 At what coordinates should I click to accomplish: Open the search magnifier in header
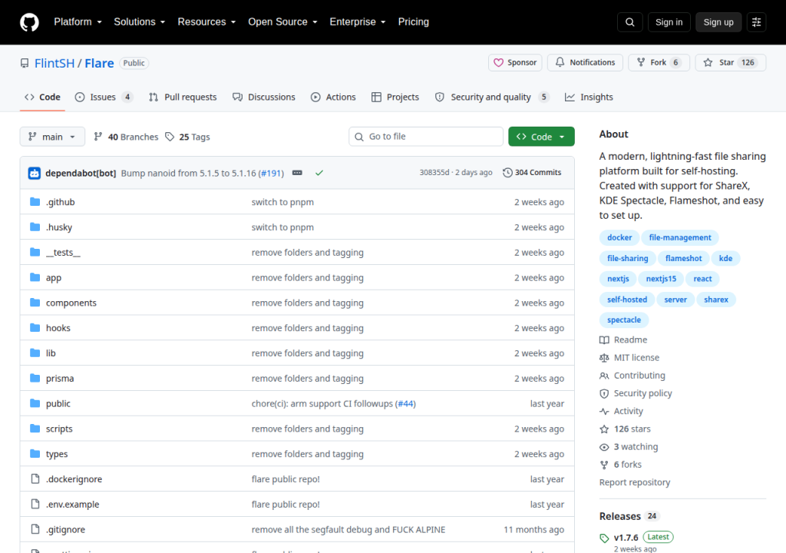pyautogui.click(x=629, y=22)
